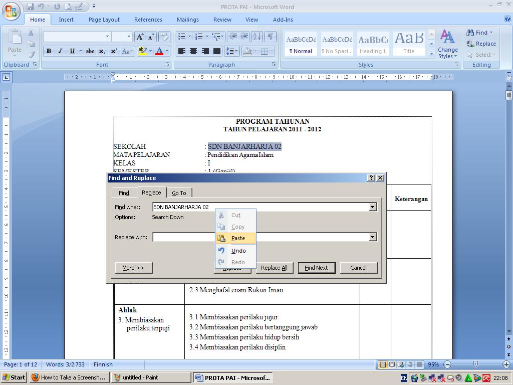This screenshot has height=385, width=513.
Task: Switch to the Go To tab
Action: (179, 193)
